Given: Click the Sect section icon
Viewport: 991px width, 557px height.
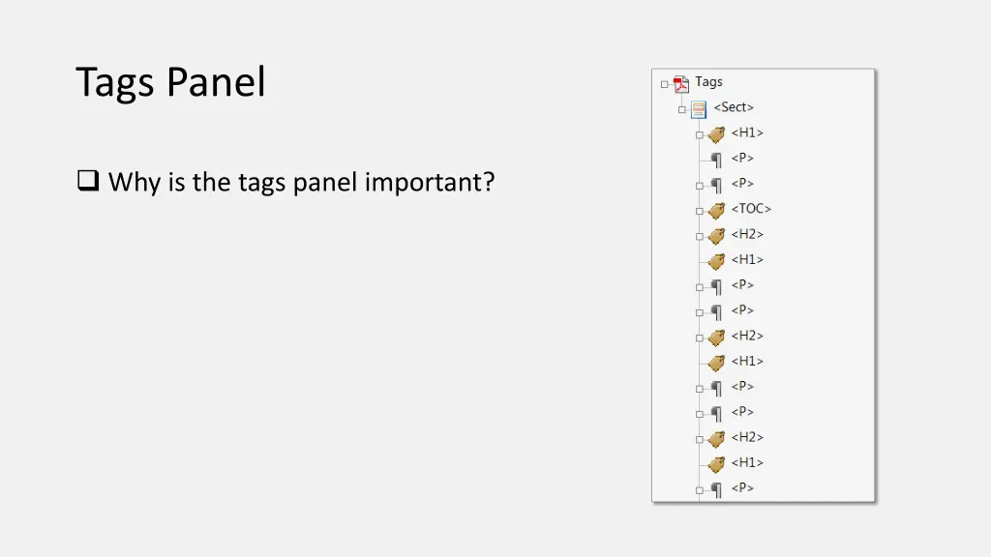Looking at the screenshot, I should (x=699, y=108).
